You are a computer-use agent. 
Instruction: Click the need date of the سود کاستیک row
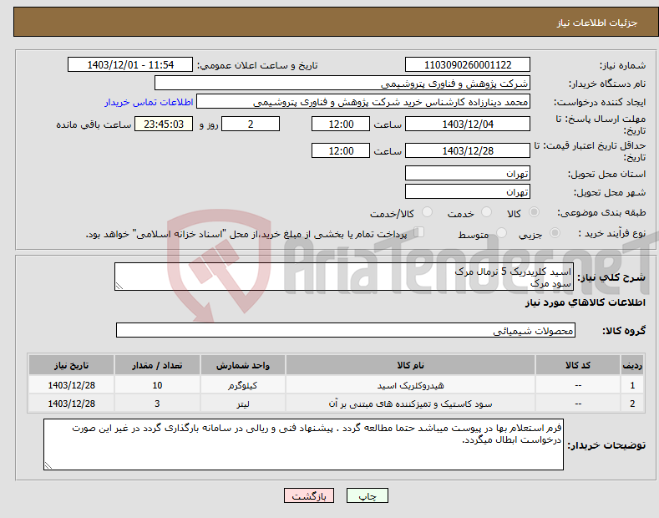(x=72, y=404)
